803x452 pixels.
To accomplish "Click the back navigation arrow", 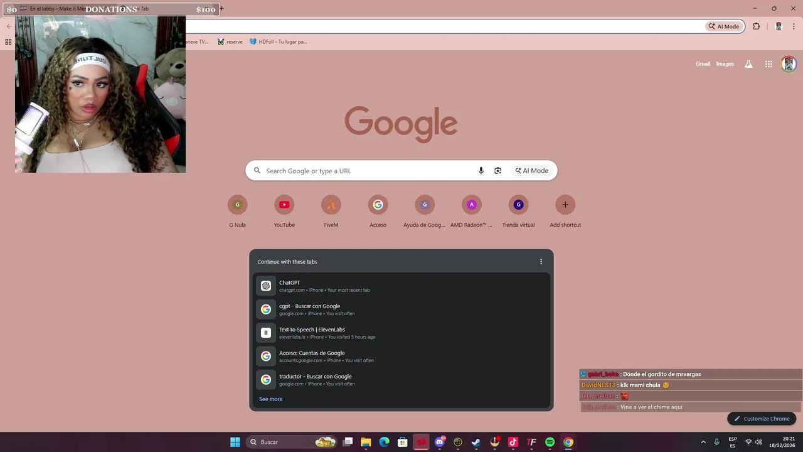I will [x=9, y=26].
